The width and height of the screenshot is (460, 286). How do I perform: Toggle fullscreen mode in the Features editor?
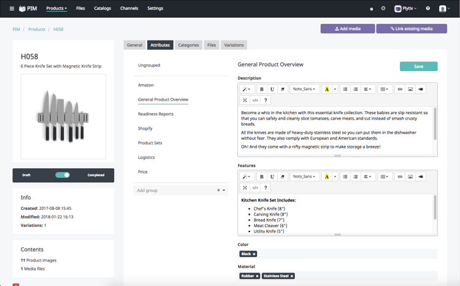pos(245,188)
